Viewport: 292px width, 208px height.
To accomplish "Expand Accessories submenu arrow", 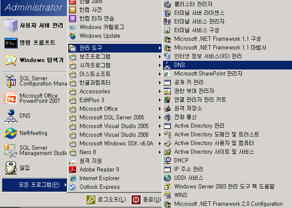I will [x=159, y=91].
